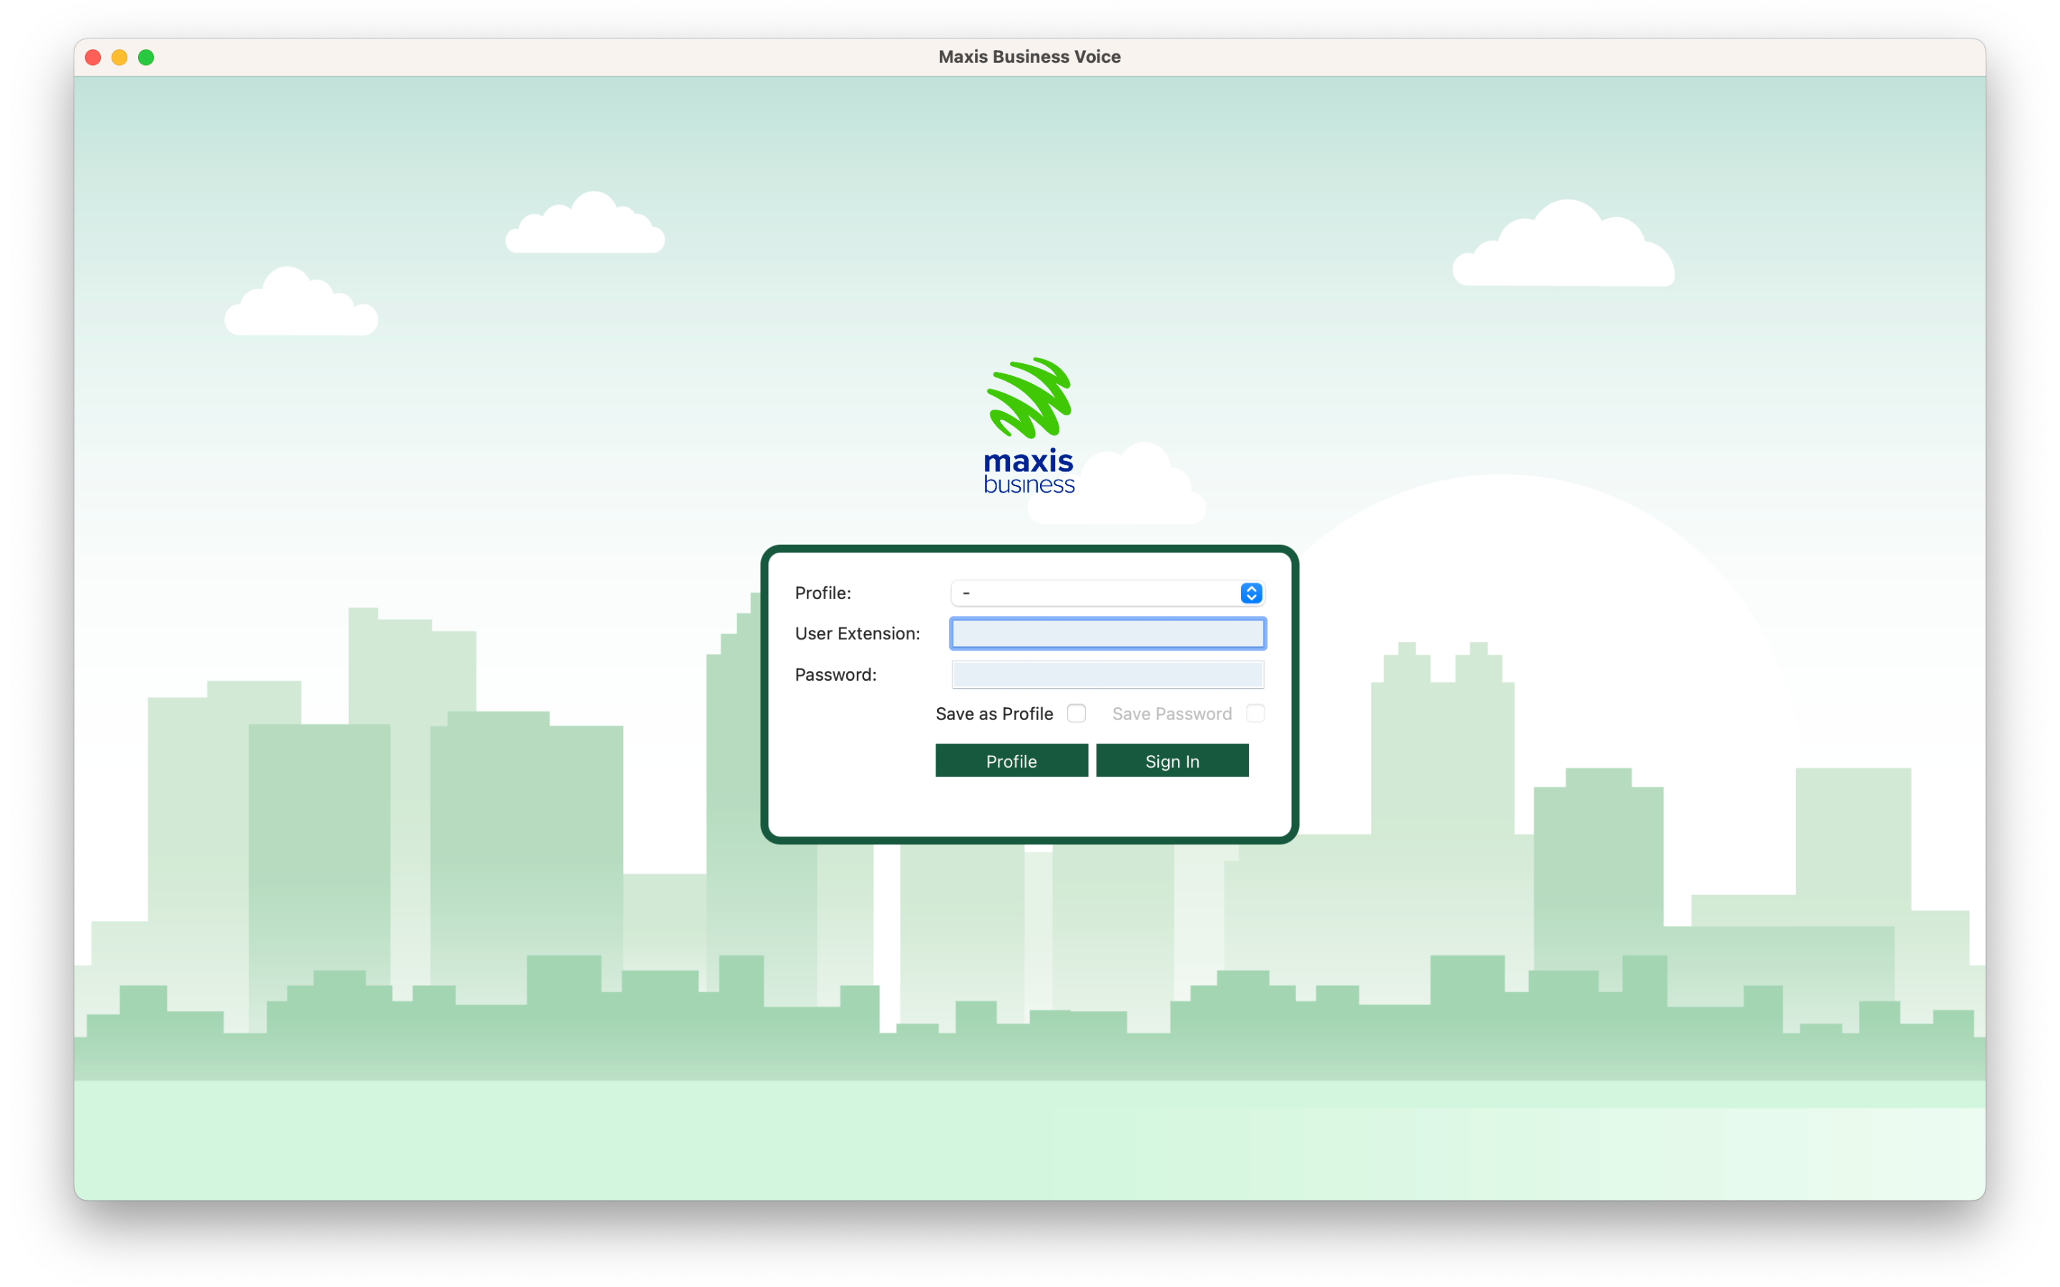The width and height of the screenshot is (2060, 1287).
Task: Close the Maxis Business Voice window
Action: [x=94, y=57]
